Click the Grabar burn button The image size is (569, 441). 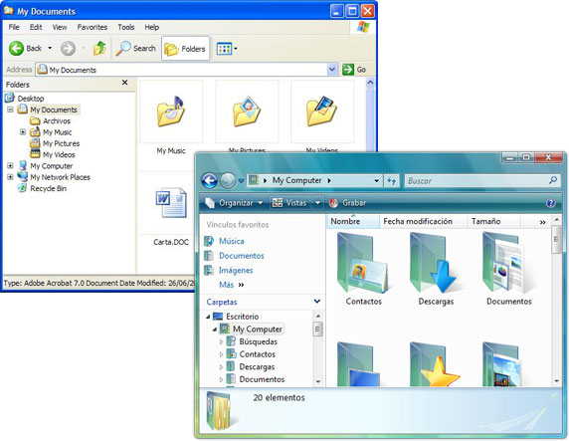pyautogui.click(x=347, y=203)
